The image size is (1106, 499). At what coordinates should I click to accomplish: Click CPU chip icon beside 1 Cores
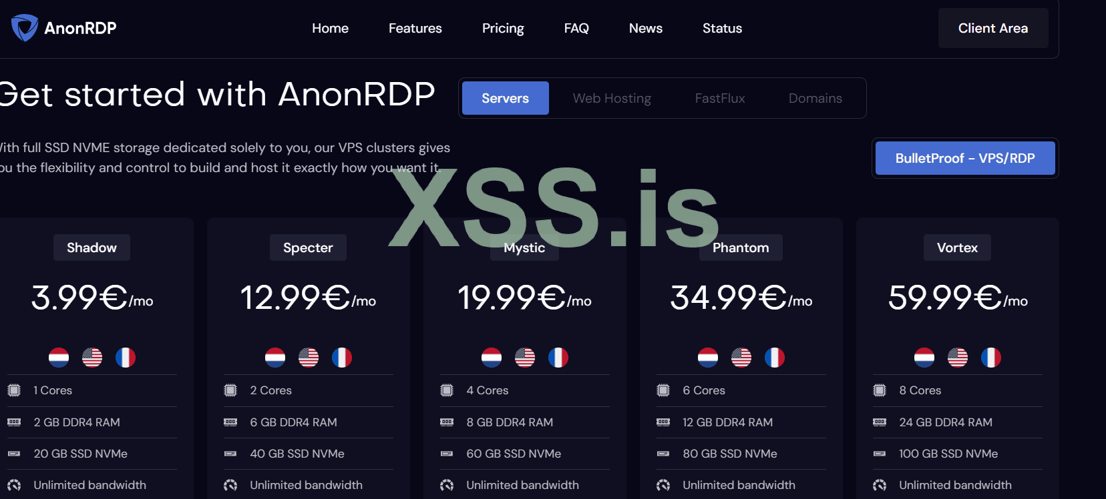click(x=14, y=390)
